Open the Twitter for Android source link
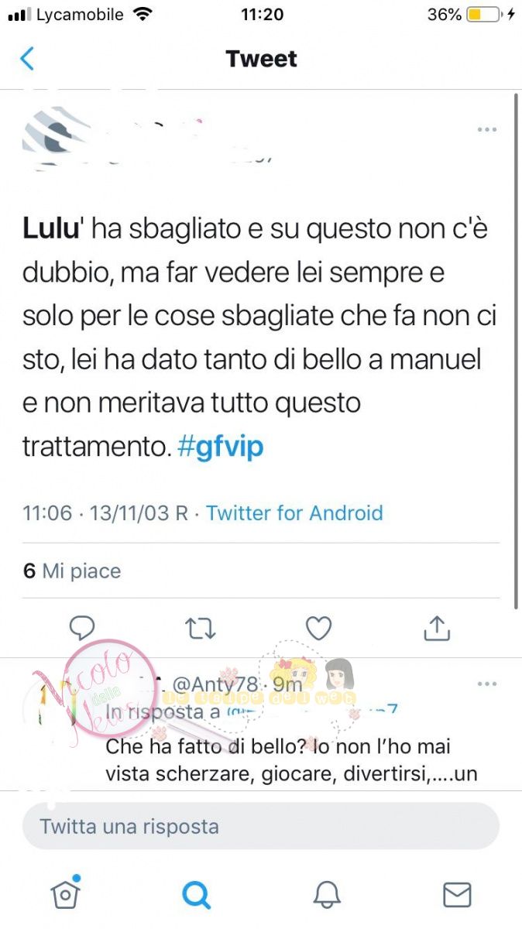This screenshot has height=929, width=522. click(x=294, y=512)
